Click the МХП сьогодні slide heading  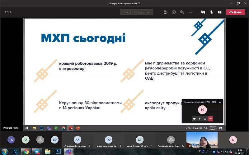83,38
